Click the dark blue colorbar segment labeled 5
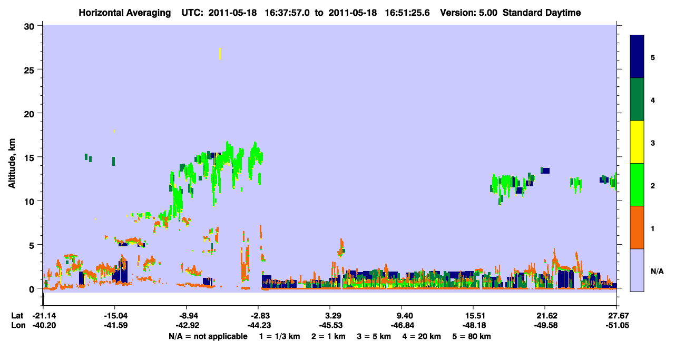The image size is (685, 351). pyautogui.click(x=637, y=57)
